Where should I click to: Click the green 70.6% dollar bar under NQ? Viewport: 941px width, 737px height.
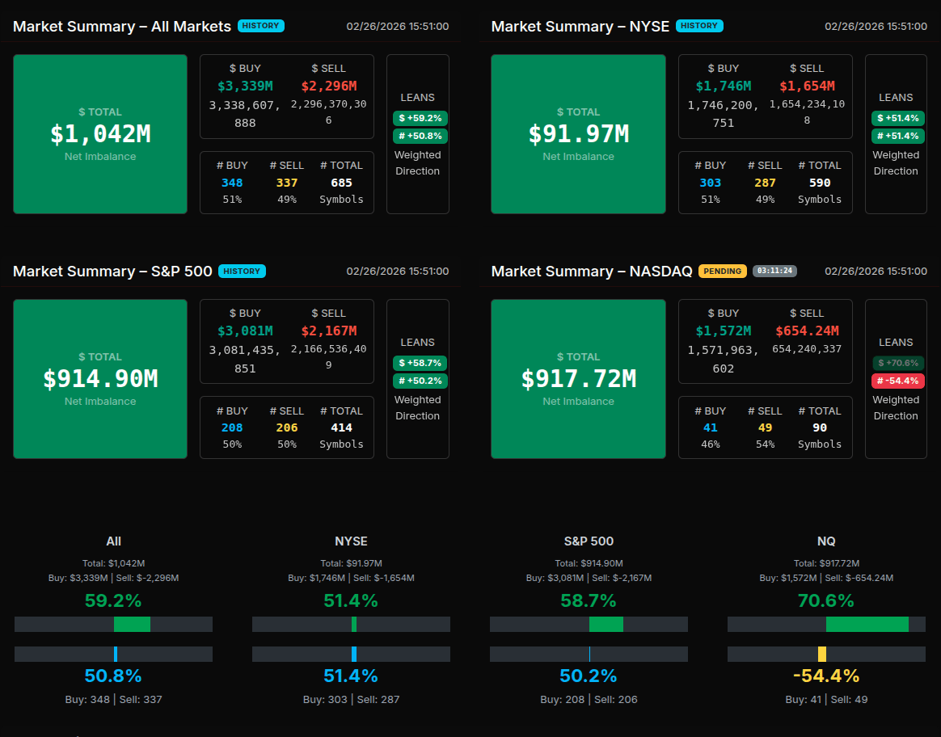click(x=867, y=625)
